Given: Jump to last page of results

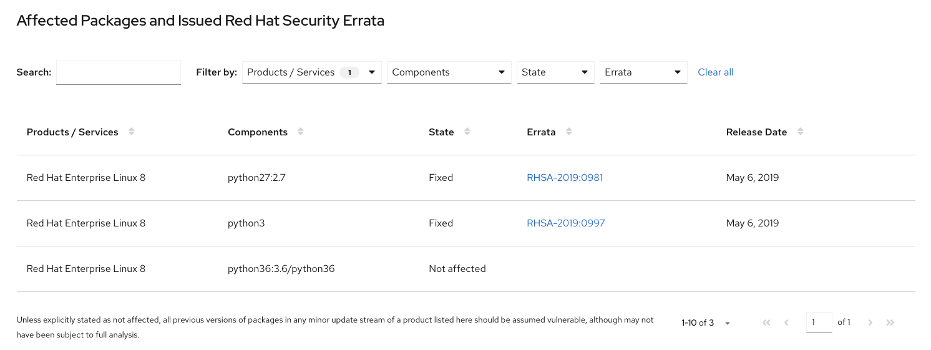Looking at the screenshot, I should pos(890,323).
